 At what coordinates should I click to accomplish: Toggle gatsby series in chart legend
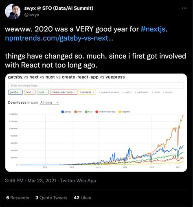[x=66, y=112]
